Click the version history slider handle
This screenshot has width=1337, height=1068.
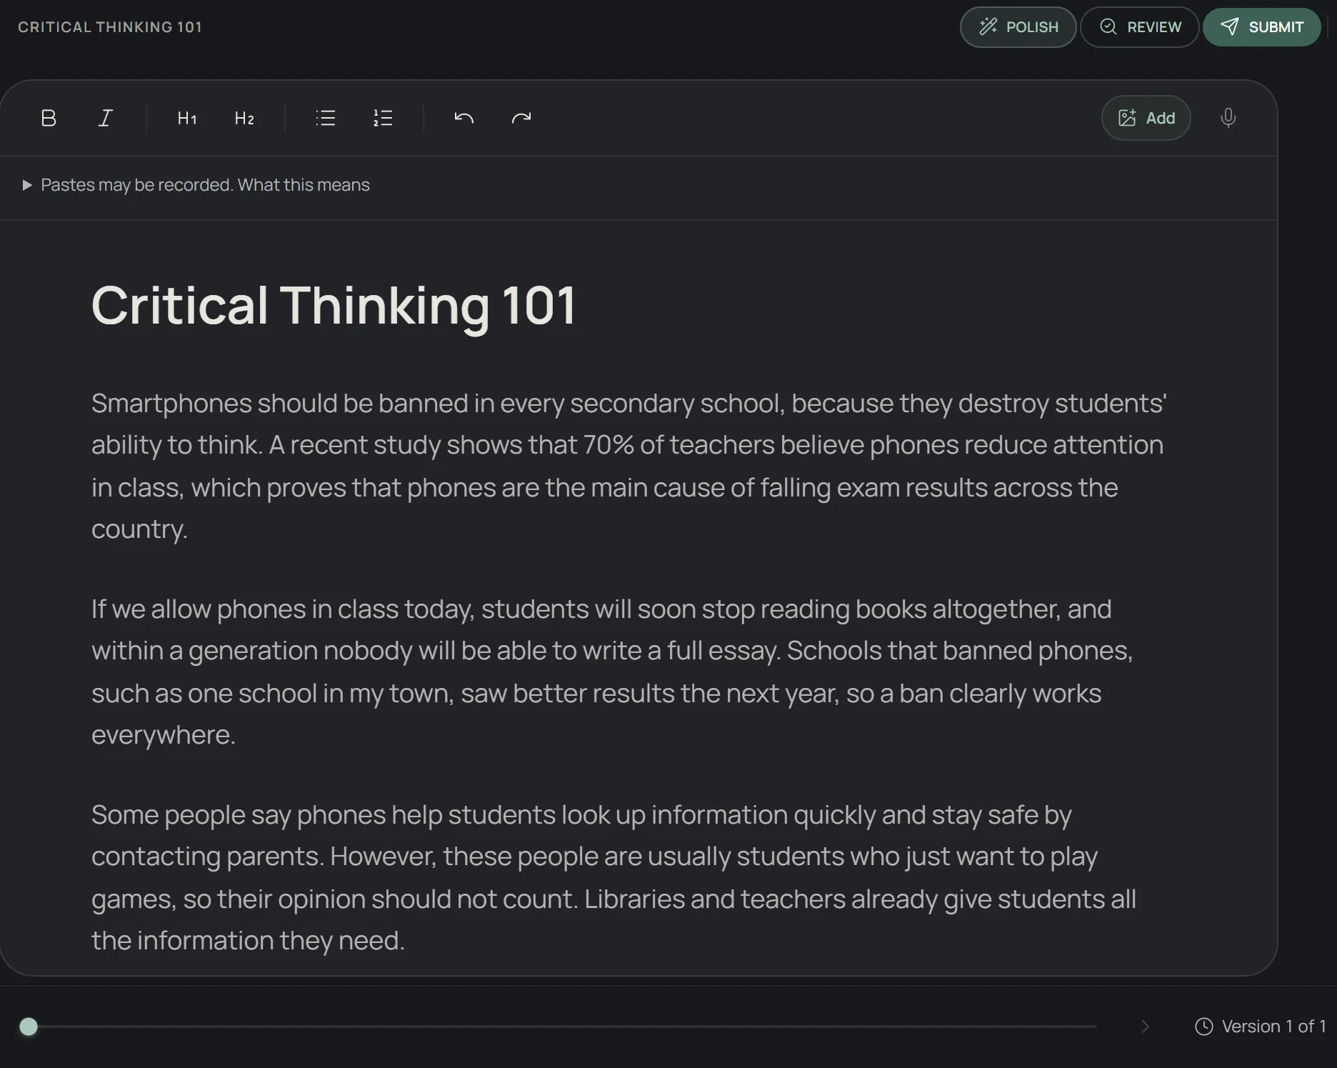tap(29, 1027)
